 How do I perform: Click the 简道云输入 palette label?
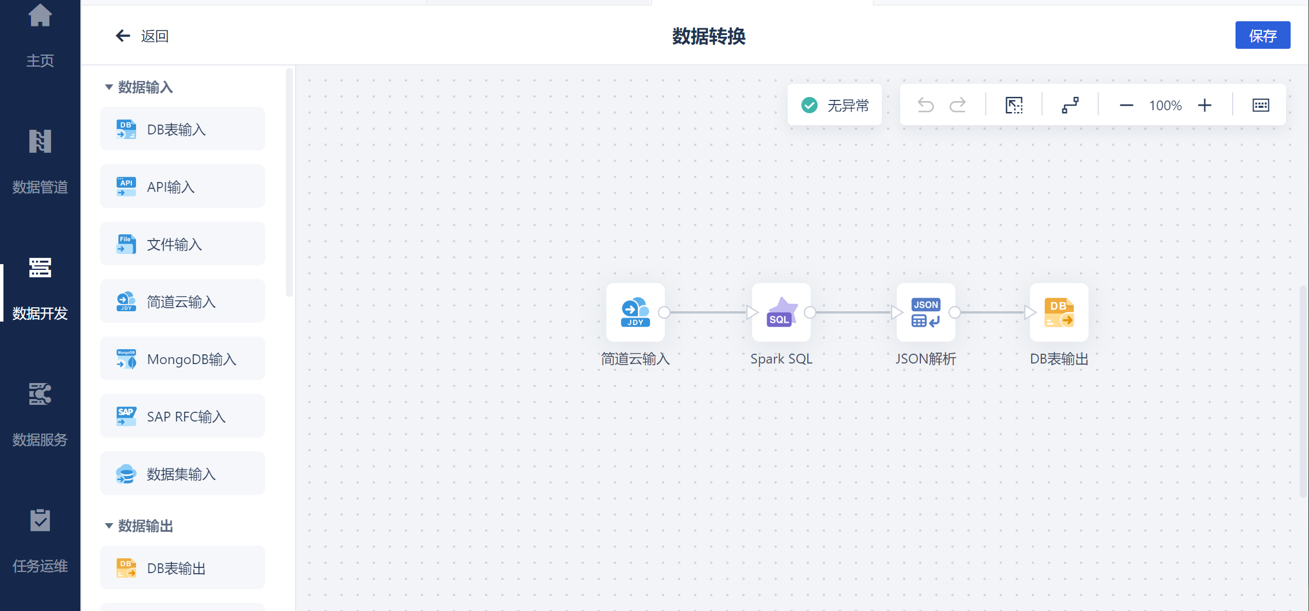point(181,302)
